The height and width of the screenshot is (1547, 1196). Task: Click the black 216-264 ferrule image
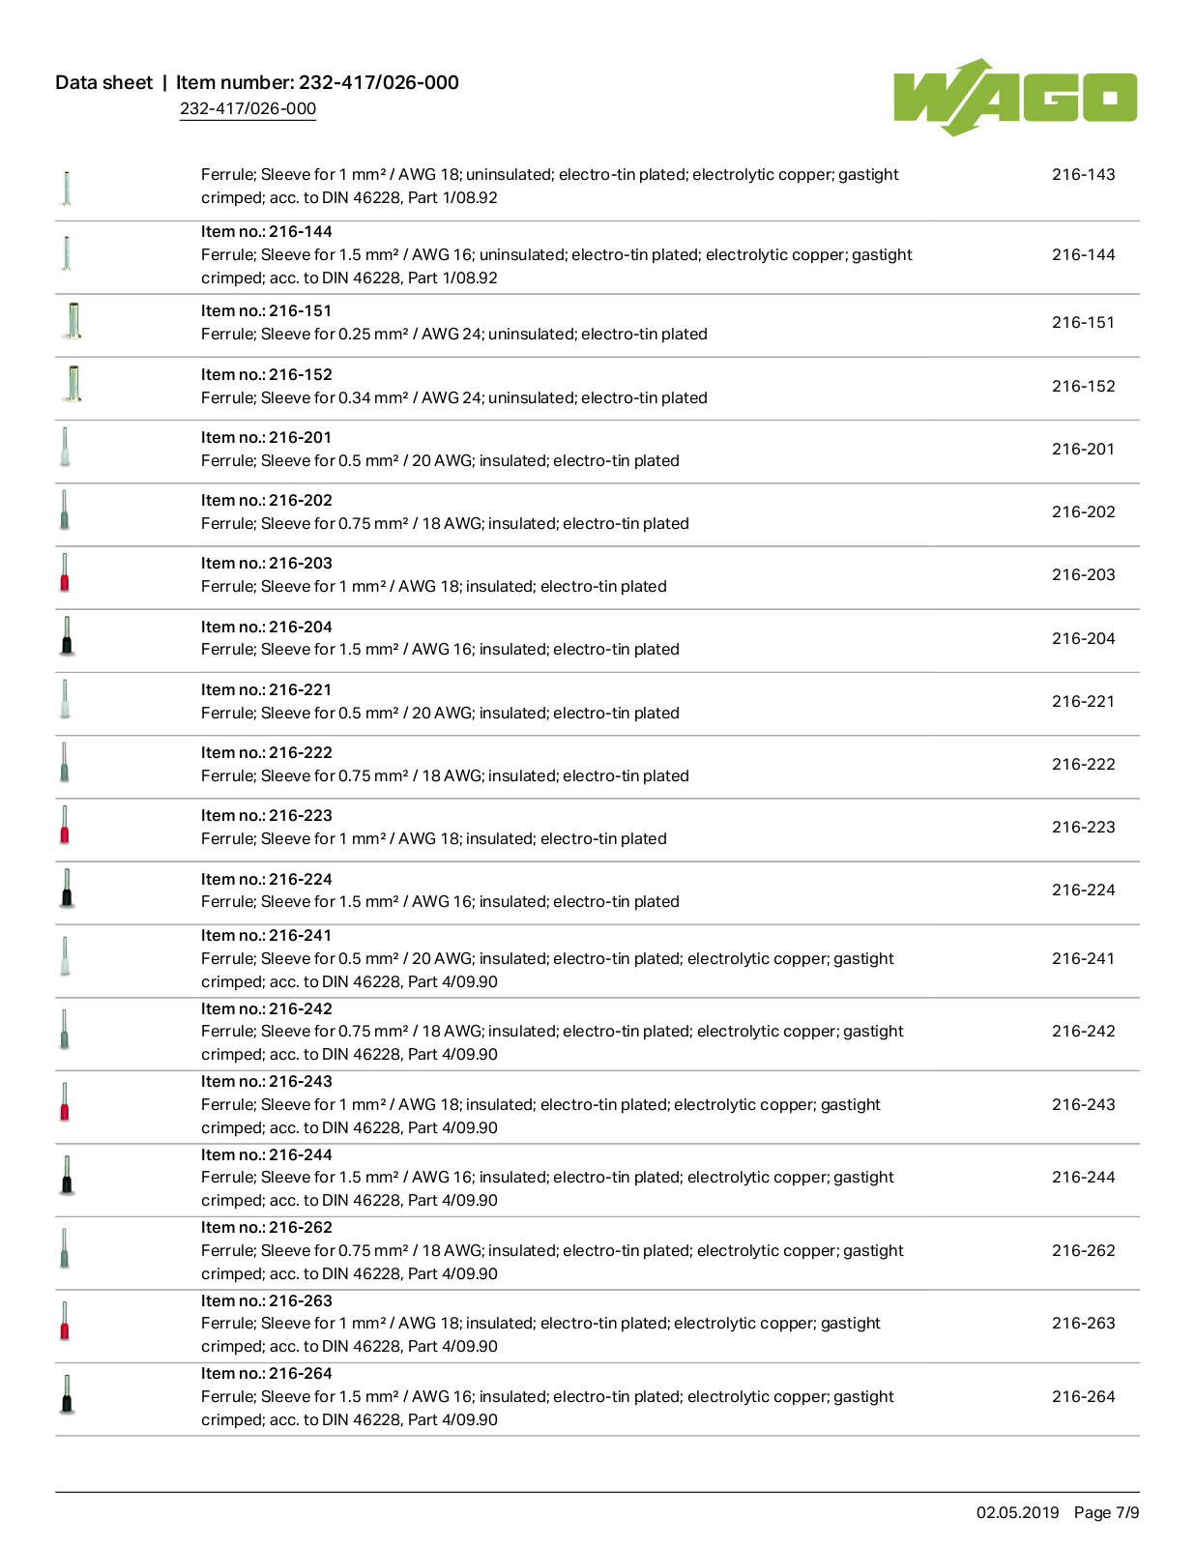click(x=67, y=1395)
